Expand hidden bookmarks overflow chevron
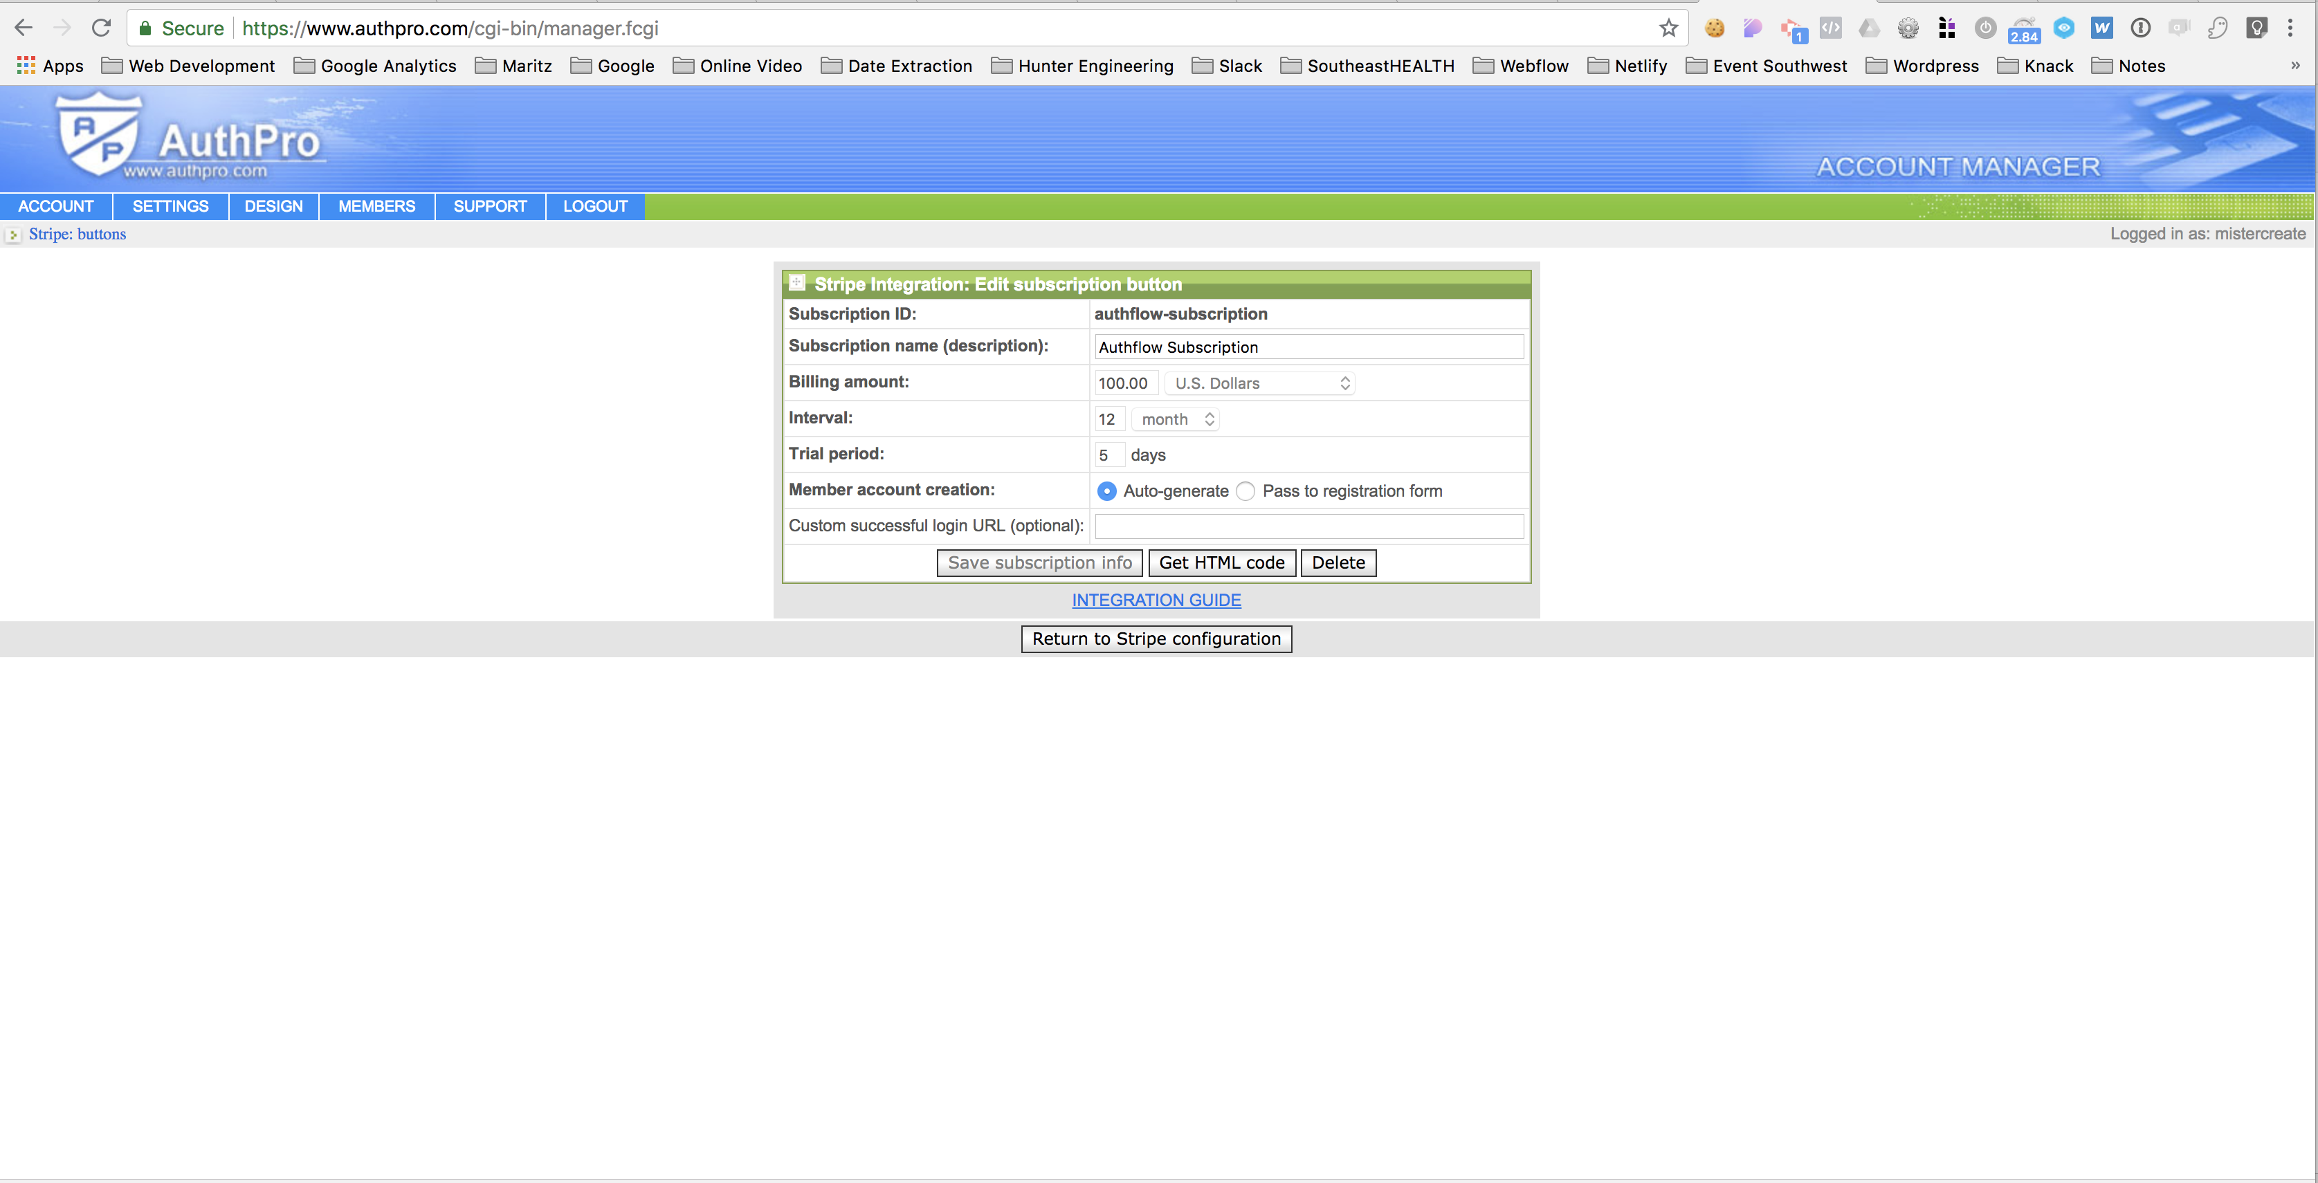The height and width of the screenshot is (1183, 2318). (2294, 66)
